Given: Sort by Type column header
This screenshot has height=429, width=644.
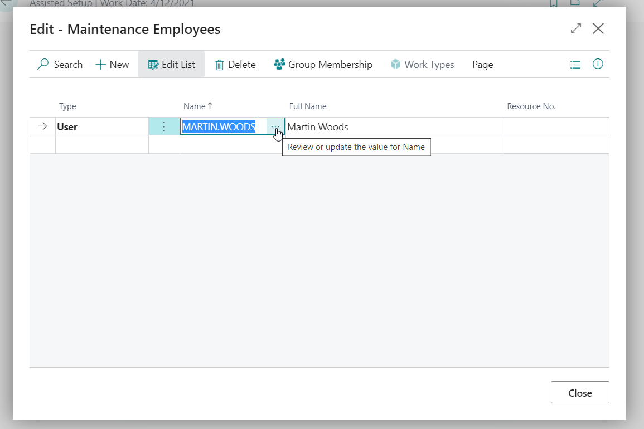Looking at the screenshot, I should point(67,106).
